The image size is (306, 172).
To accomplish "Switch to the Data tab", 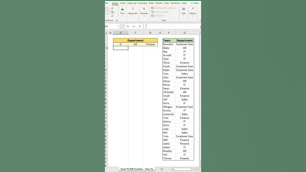I will [151, 3].
